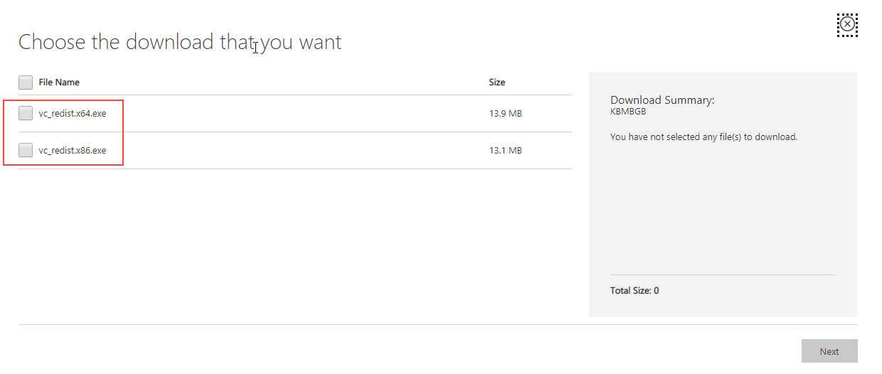Click the vc_redist.x64.exe file name text
Screen dimensions: 882x374
(x=73, y=113)
